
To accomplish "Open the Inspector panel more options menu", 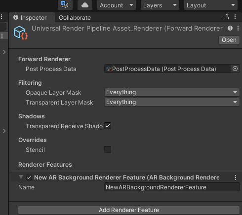I will [235, 17].
